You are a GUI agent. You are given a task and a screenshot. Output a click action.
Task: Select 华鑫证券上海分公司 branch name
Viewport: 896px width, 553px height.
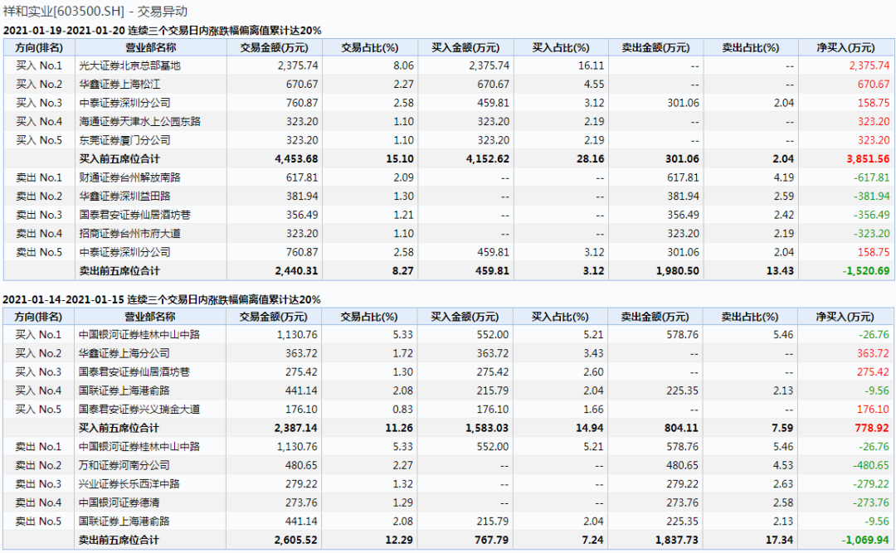pos(124,354)
